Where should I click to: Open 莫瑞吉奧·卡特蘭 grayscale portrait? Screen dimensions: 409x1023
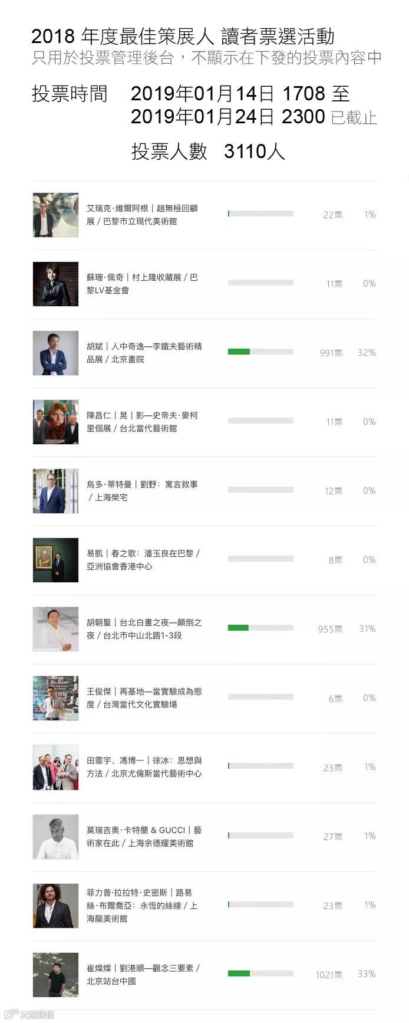pos(55,837)
